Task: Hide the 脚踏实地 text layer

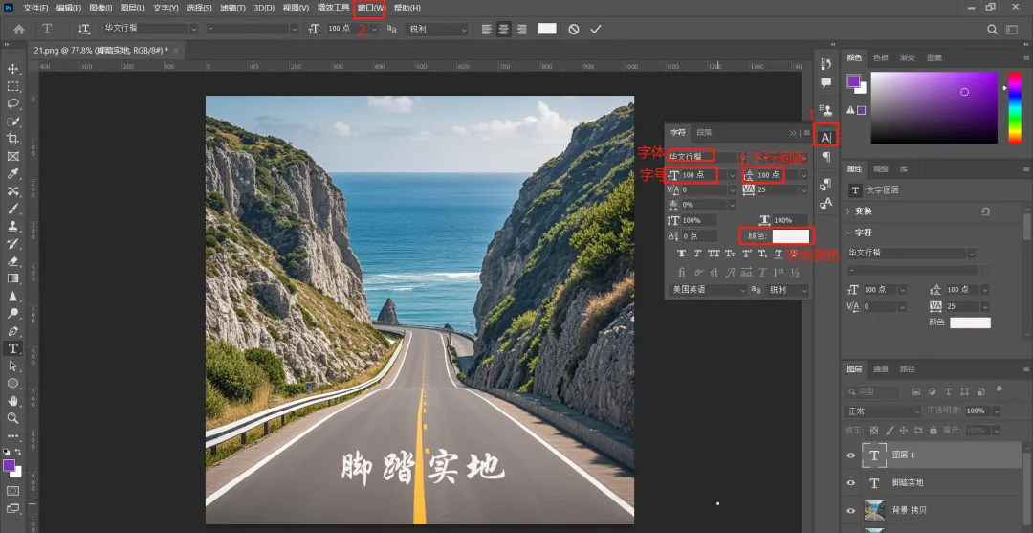Action: pyautogui.click(x=851, y=483)
